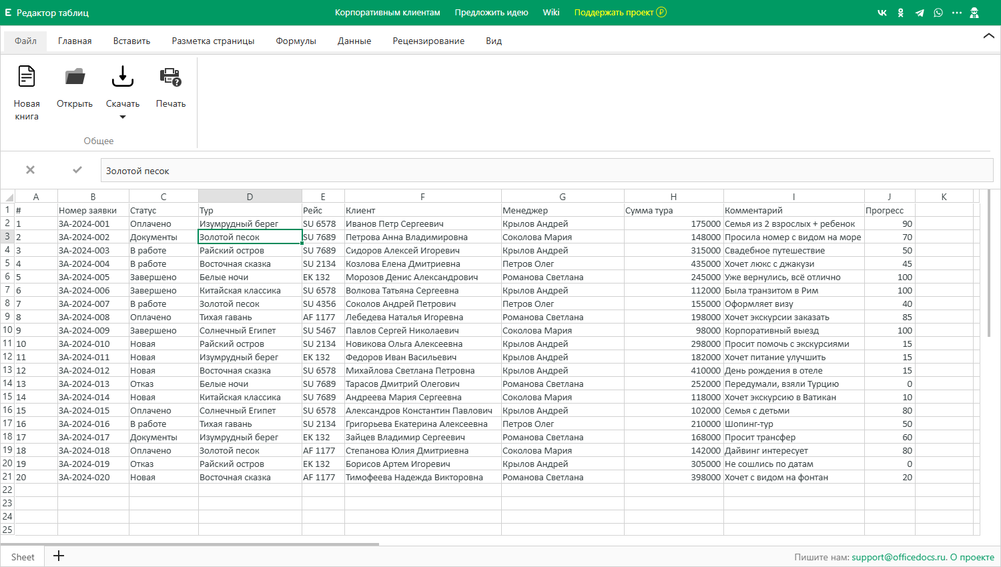
Task: Open the user profile avatar icon
Action: pos(974,13)
